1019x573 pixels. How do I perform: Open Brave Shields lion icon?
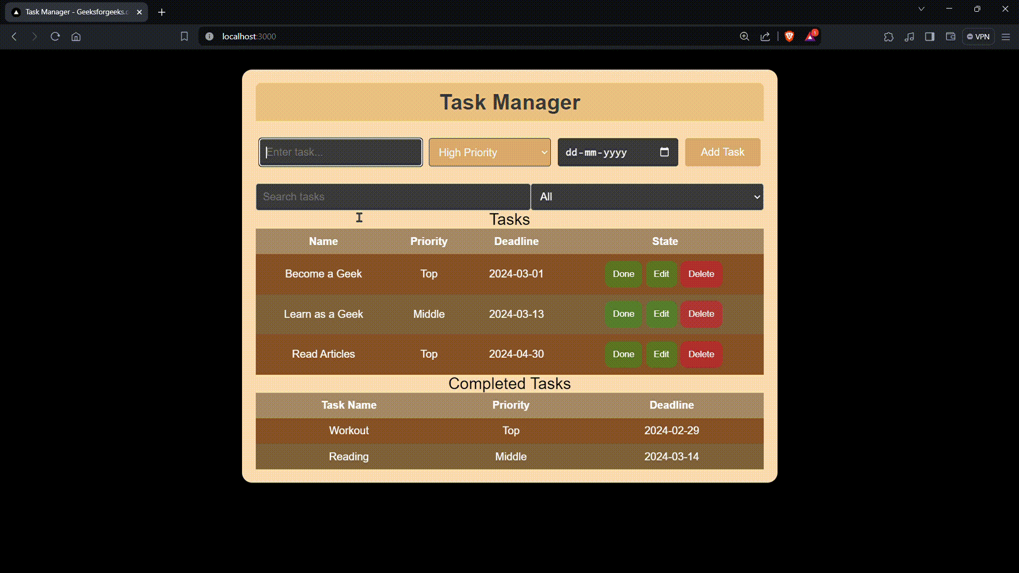[789, 37]
